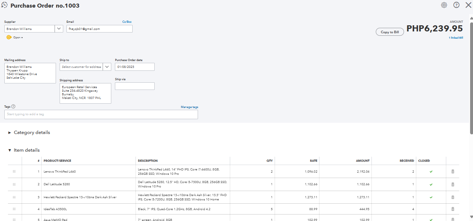The width and height of the screenshot is (473, 221).
Task: Delete the IdeaTab A3500L line
Action: click(x=453, y=209)
